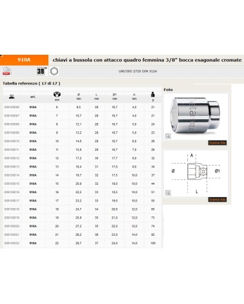
Task: Select the orange 910A header tab
Action: (24, 60)
